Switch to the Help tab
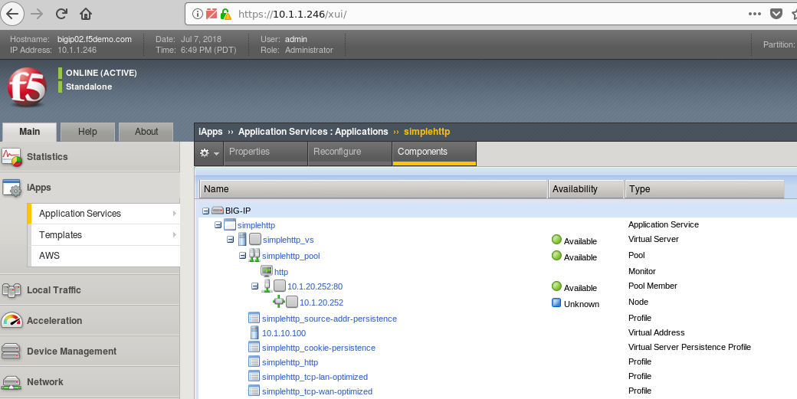The width and height of the screenshot is (797, 399). [x=87, y=132]
